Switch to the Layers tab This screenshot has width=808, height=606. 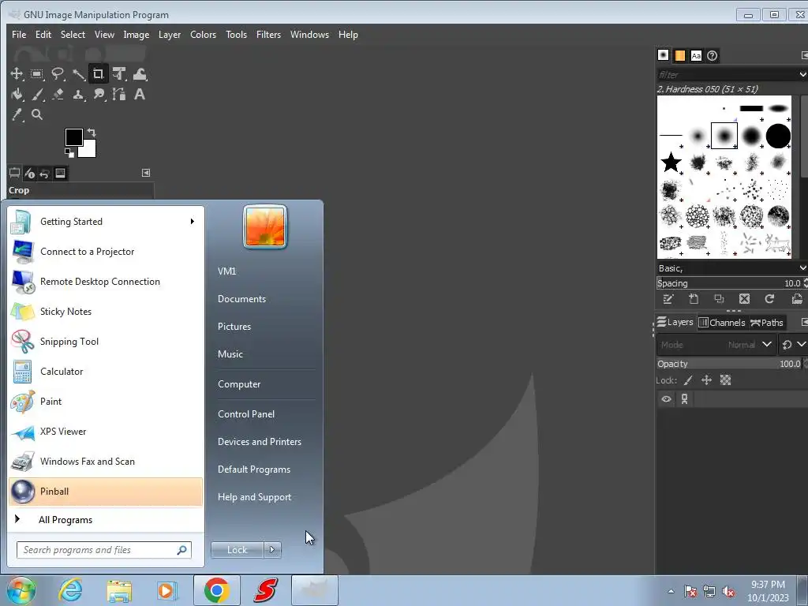tap(675, 322)
